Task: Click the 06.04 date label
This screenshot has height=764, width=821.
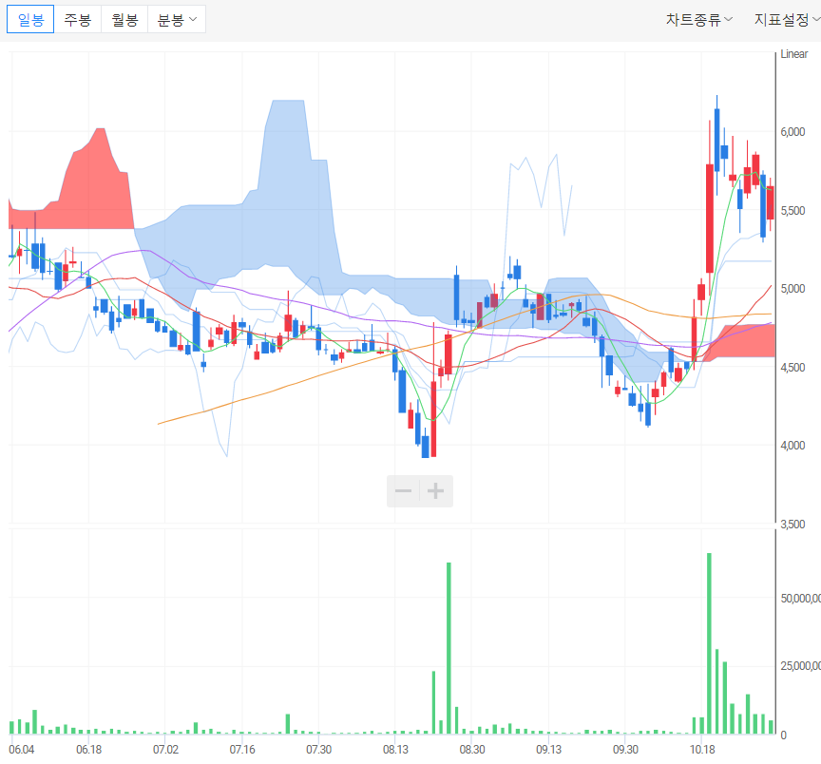Action: (x=22, y=750)
